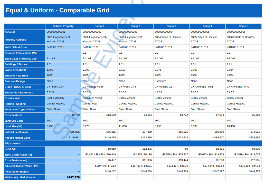The width and height of the screenshot is (265, 183).
Task: Click the 'Foundation Type / Defect' label
Action: click(20, 110)
